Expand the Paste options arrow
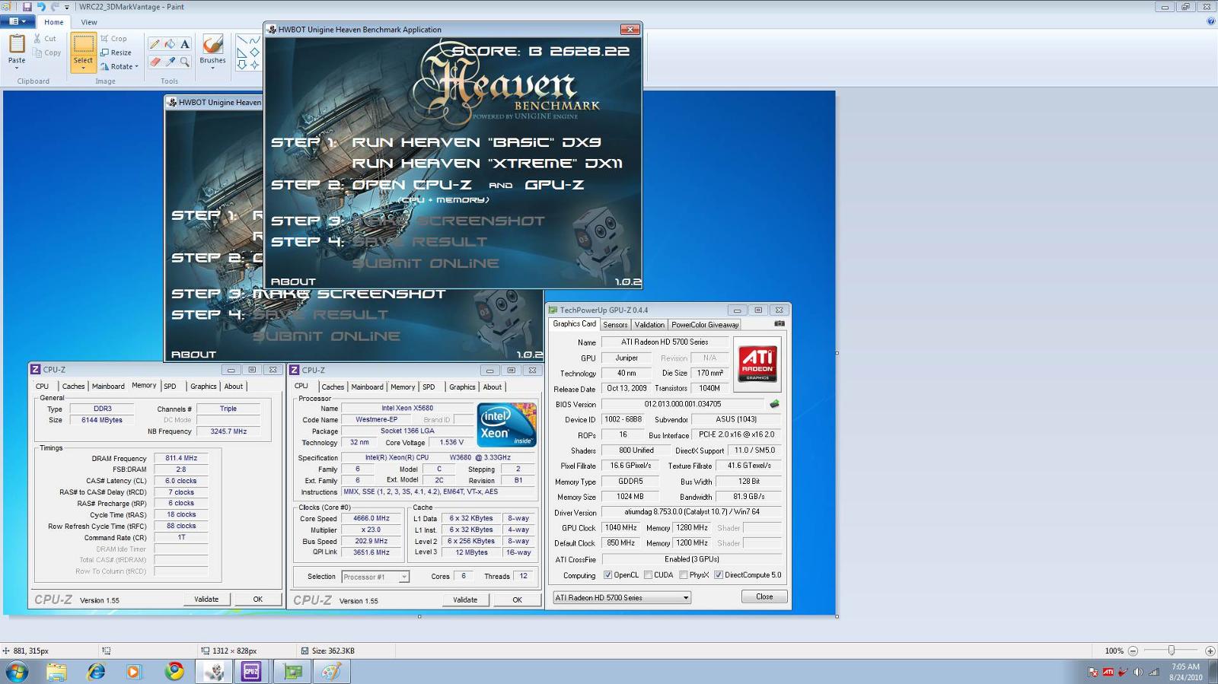The height and width of the screenshot is (684, 1218). (17, 68)
